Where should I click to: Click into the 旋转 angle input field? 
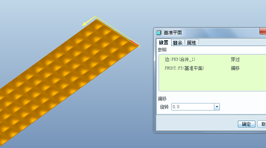(x=193, y=107)
